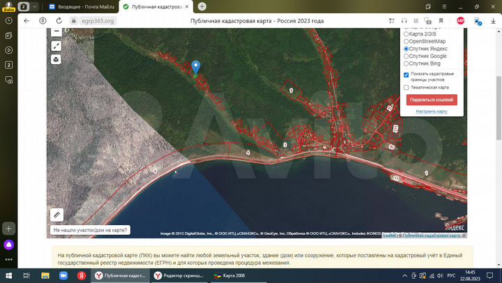This screenshot has height=283, width=502.
Task: Click the print map icon
Action: click(x=56, y=59)
